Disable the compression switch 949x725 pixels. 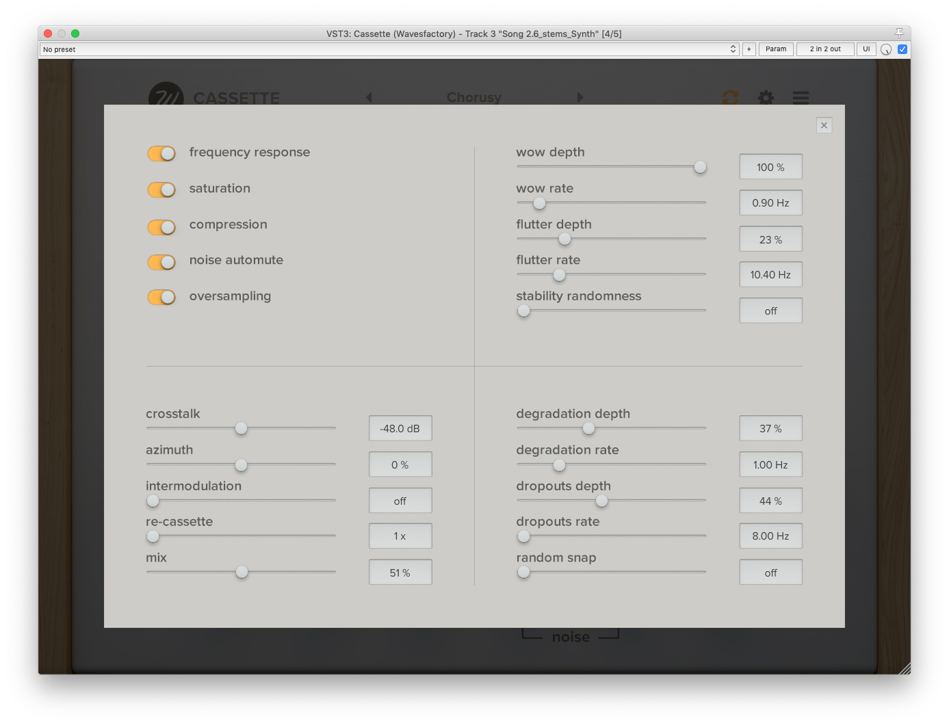[x=161, y=226]
